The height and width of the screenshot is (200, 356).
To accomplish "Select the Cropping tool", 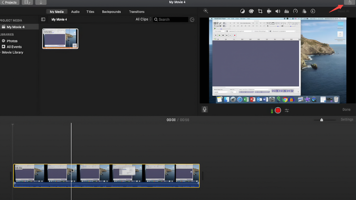I will 260,11.
